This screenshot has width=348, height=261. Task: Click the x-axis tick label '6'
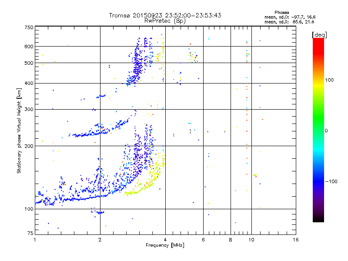coord(203,240)
